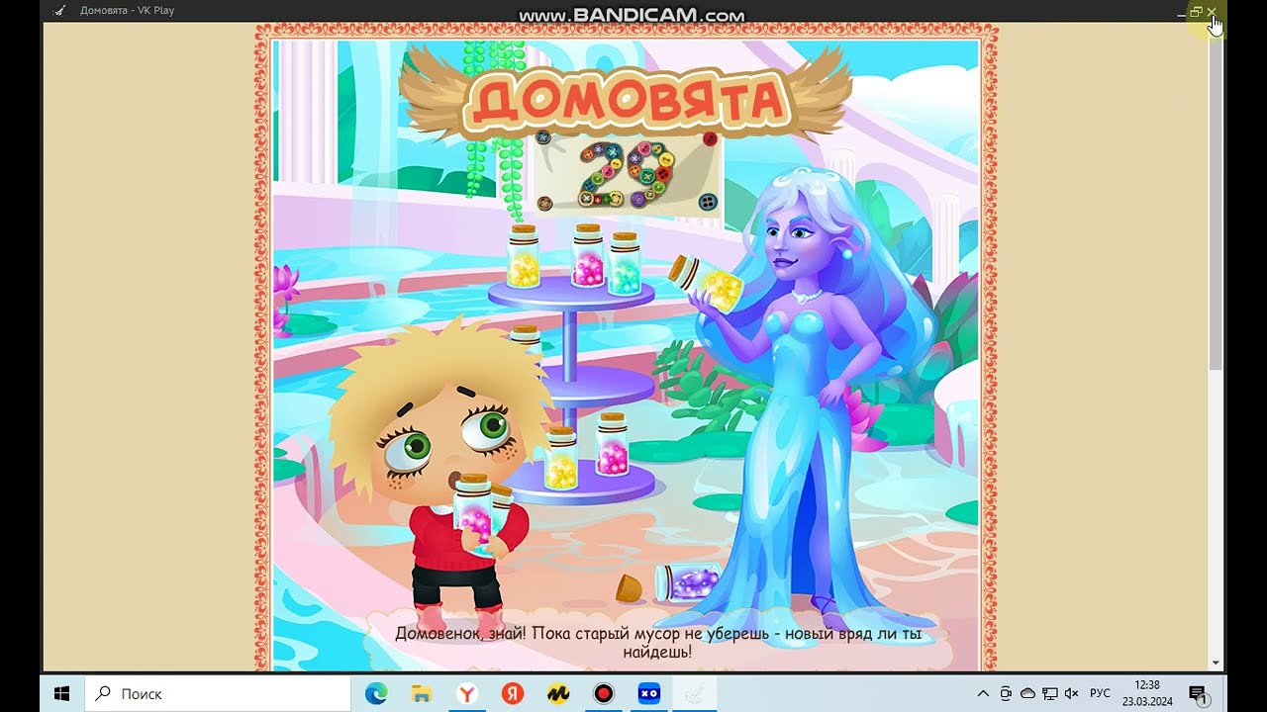Open the clock showing 12:38 23.03.2024

point(1147,693)
